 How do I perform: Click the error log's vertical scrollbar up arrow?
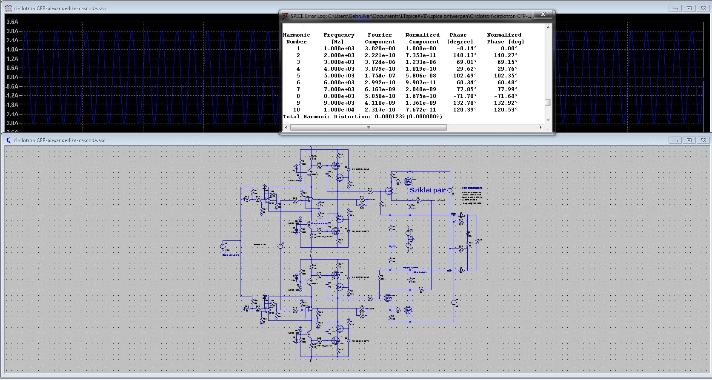(548, 27)
